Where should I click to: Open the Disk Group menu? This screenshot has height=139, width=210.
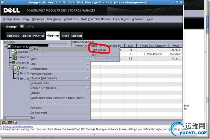pos(54,19)
